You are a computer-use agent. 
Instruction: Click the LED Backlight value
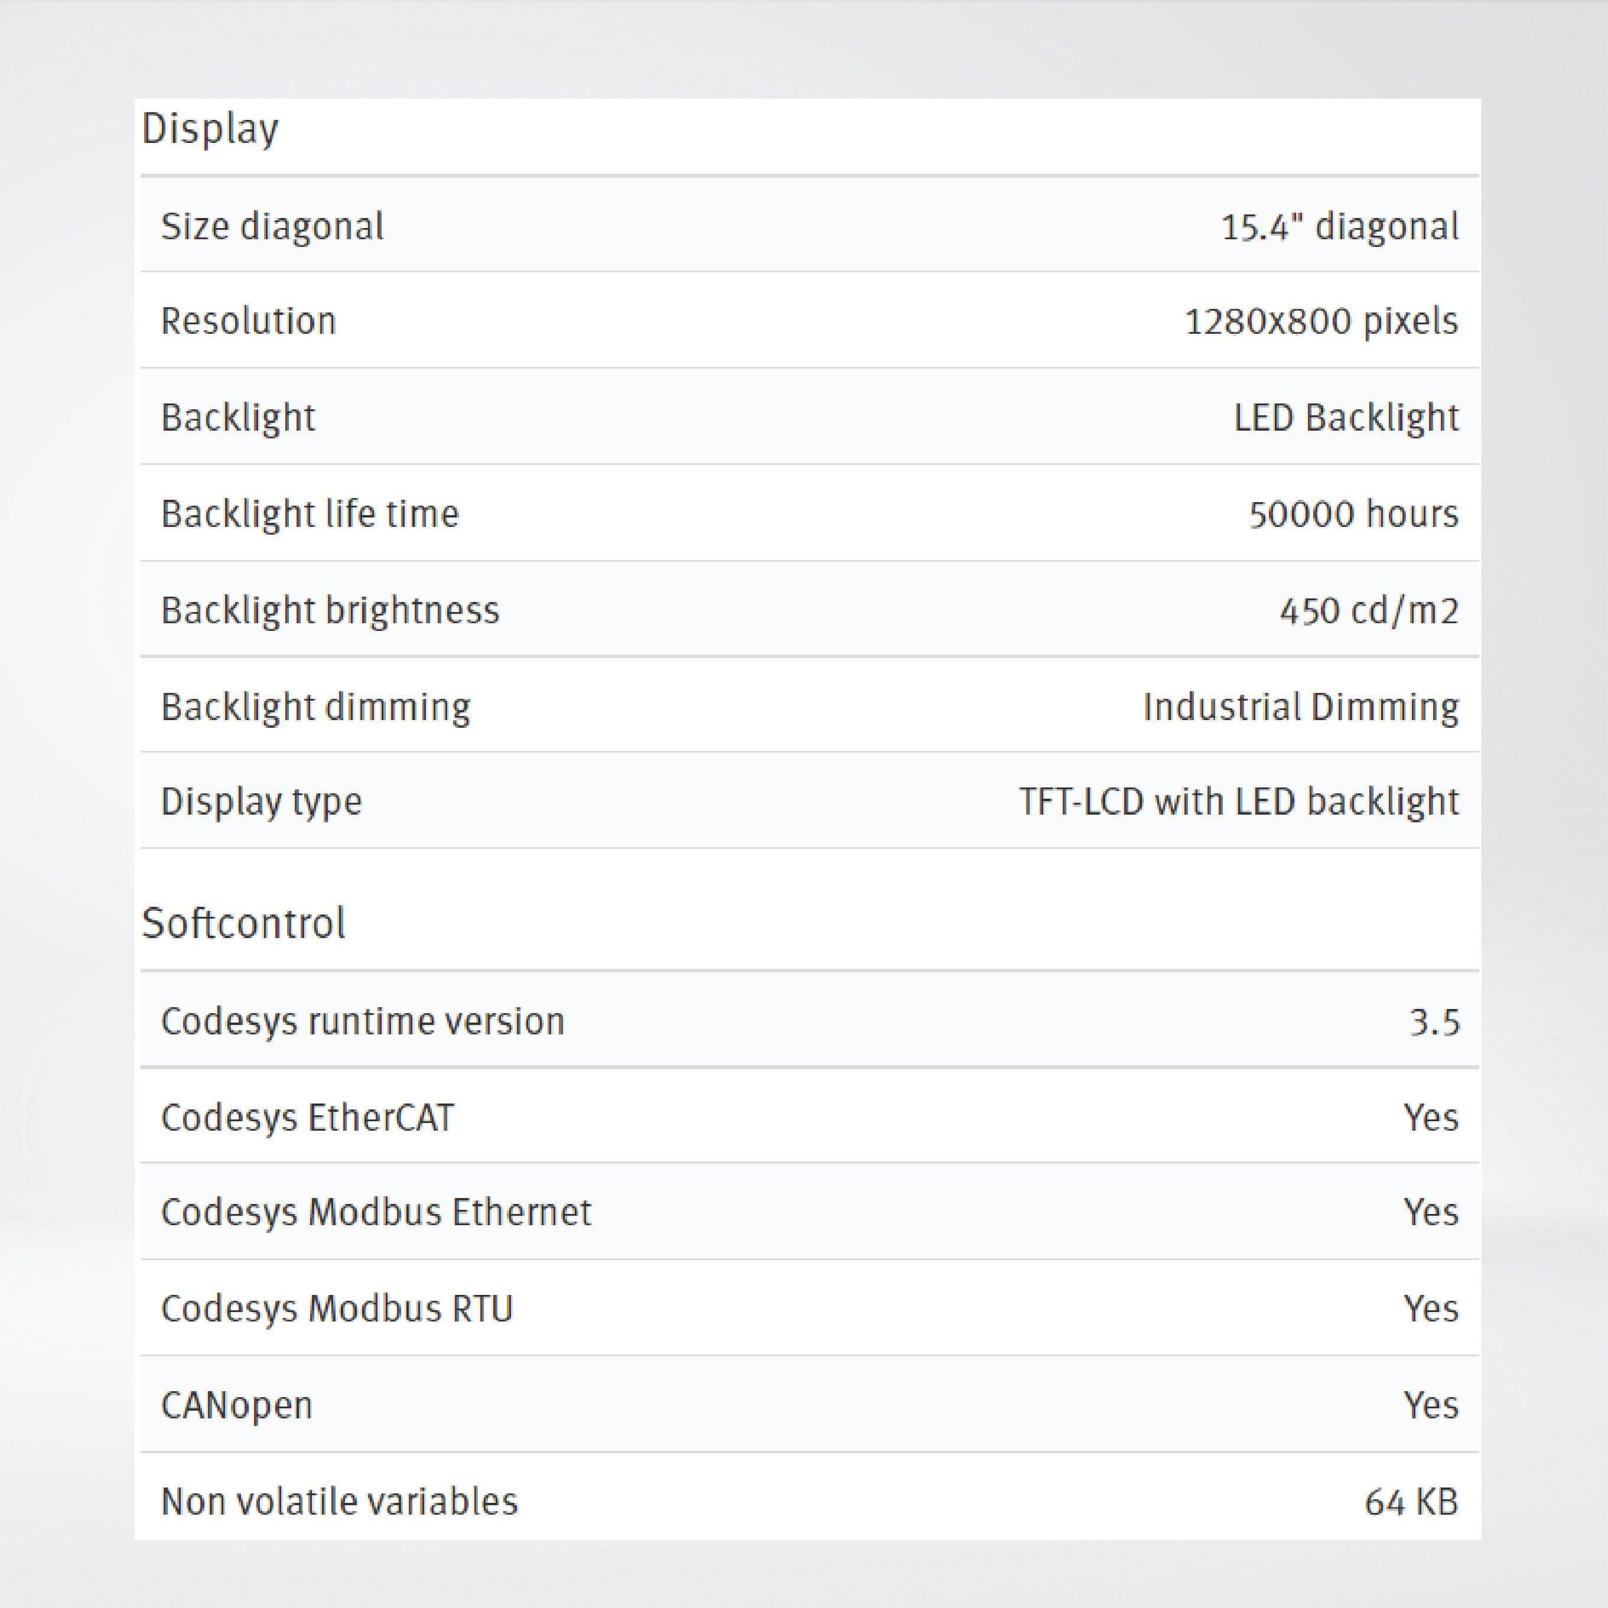(x=1346, y=418)
